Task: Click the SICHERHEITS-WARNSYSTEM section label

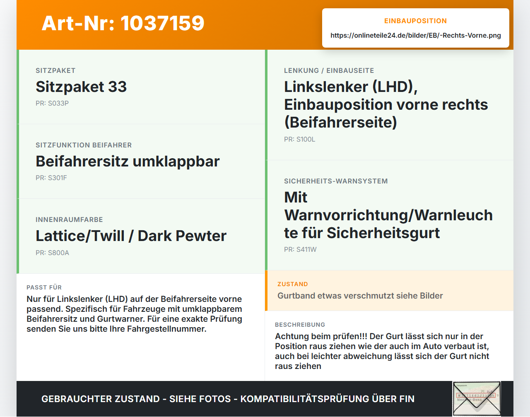Action: (336, 181)
